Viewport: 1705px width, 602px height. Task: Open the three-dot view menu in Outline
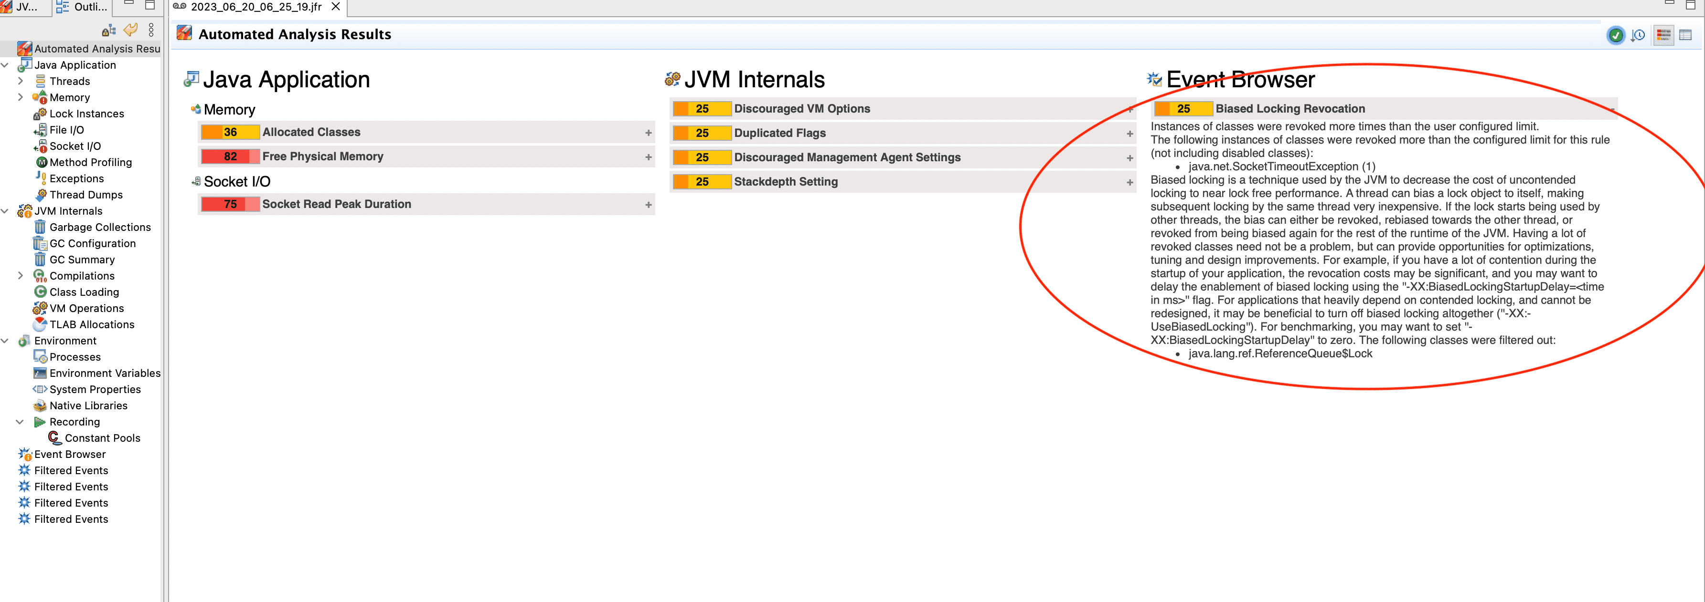[x=151, y=30]
